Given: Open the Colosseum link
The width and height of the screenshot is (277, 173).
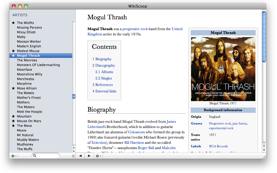Looking at the screenshot, I should click(137, 132).
